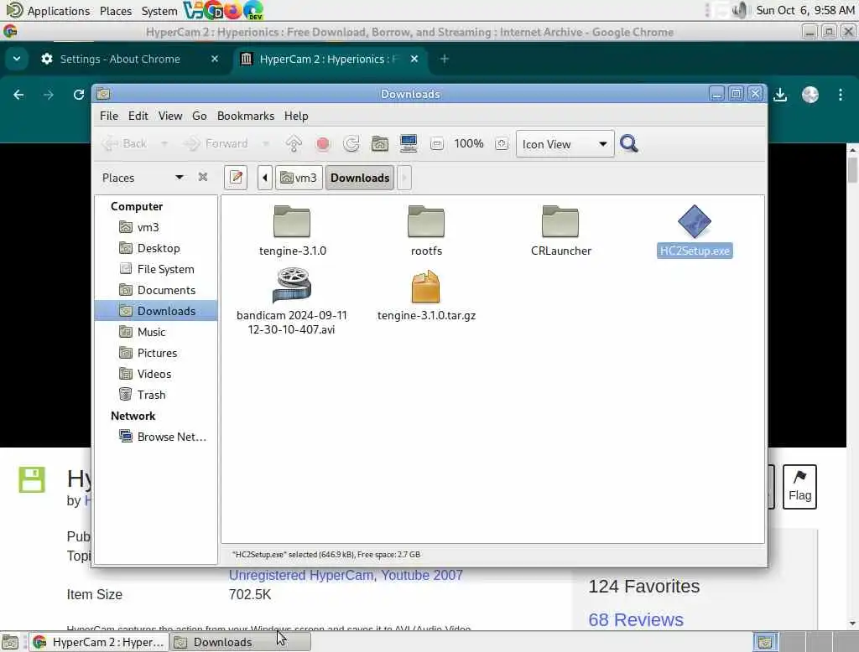Select the tengine-3.1.0.tar.gz archive icon
Viewport: 859px width, 652px height.
(425, 287)
